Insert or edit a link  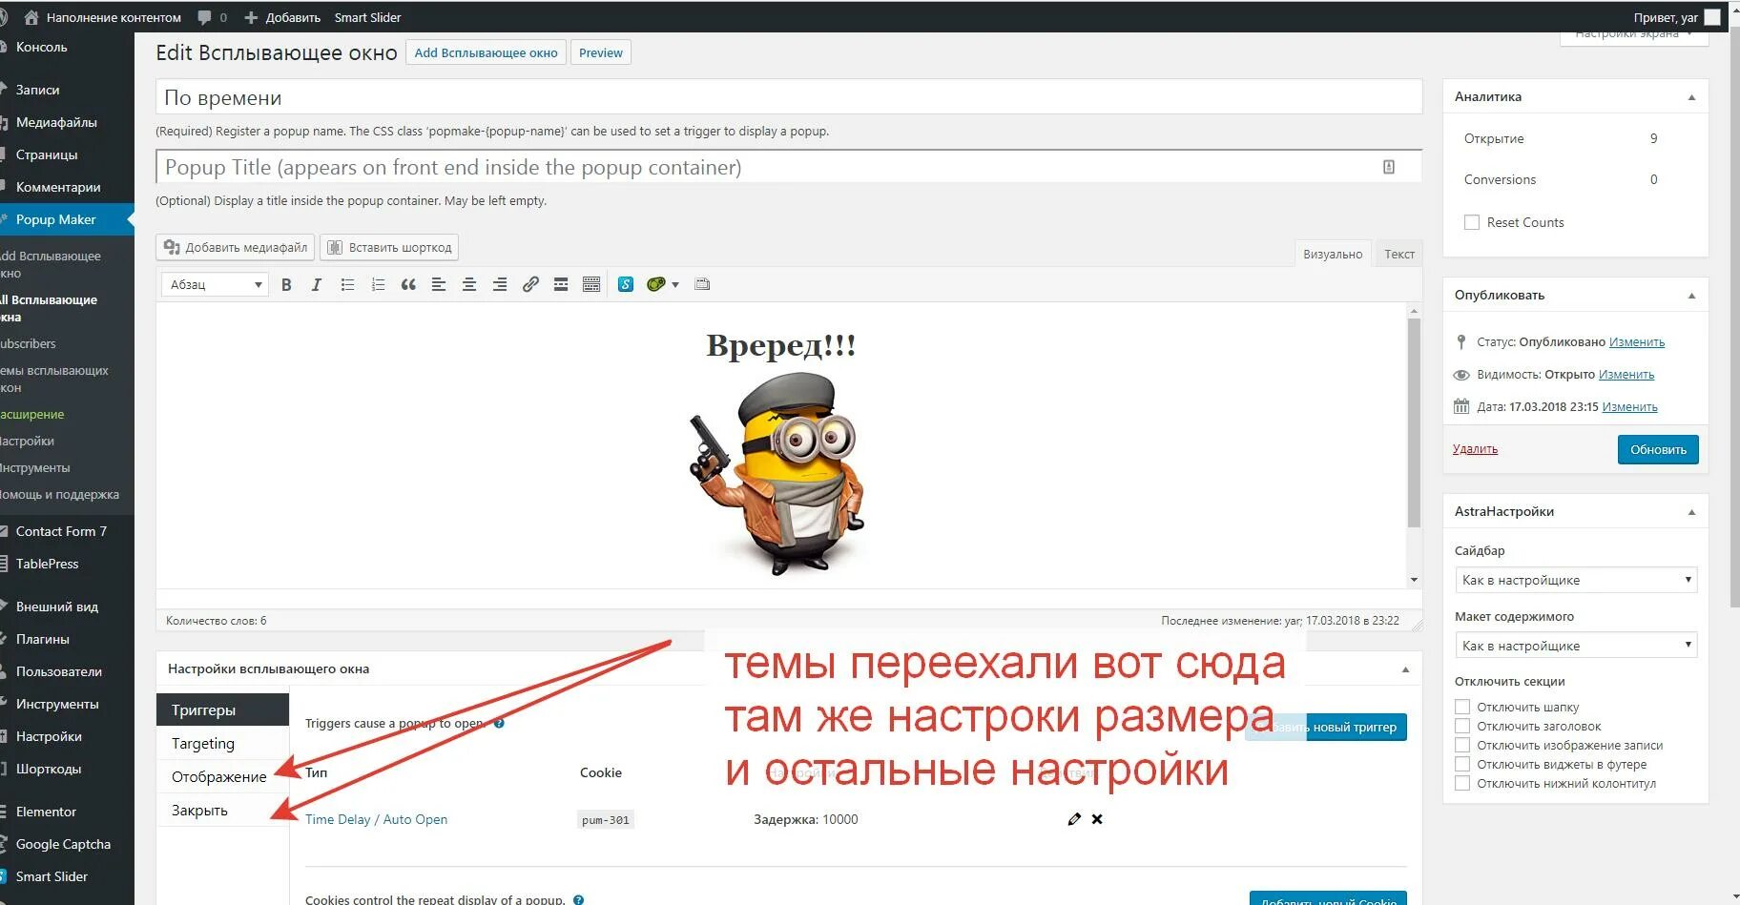coord(530,284)
